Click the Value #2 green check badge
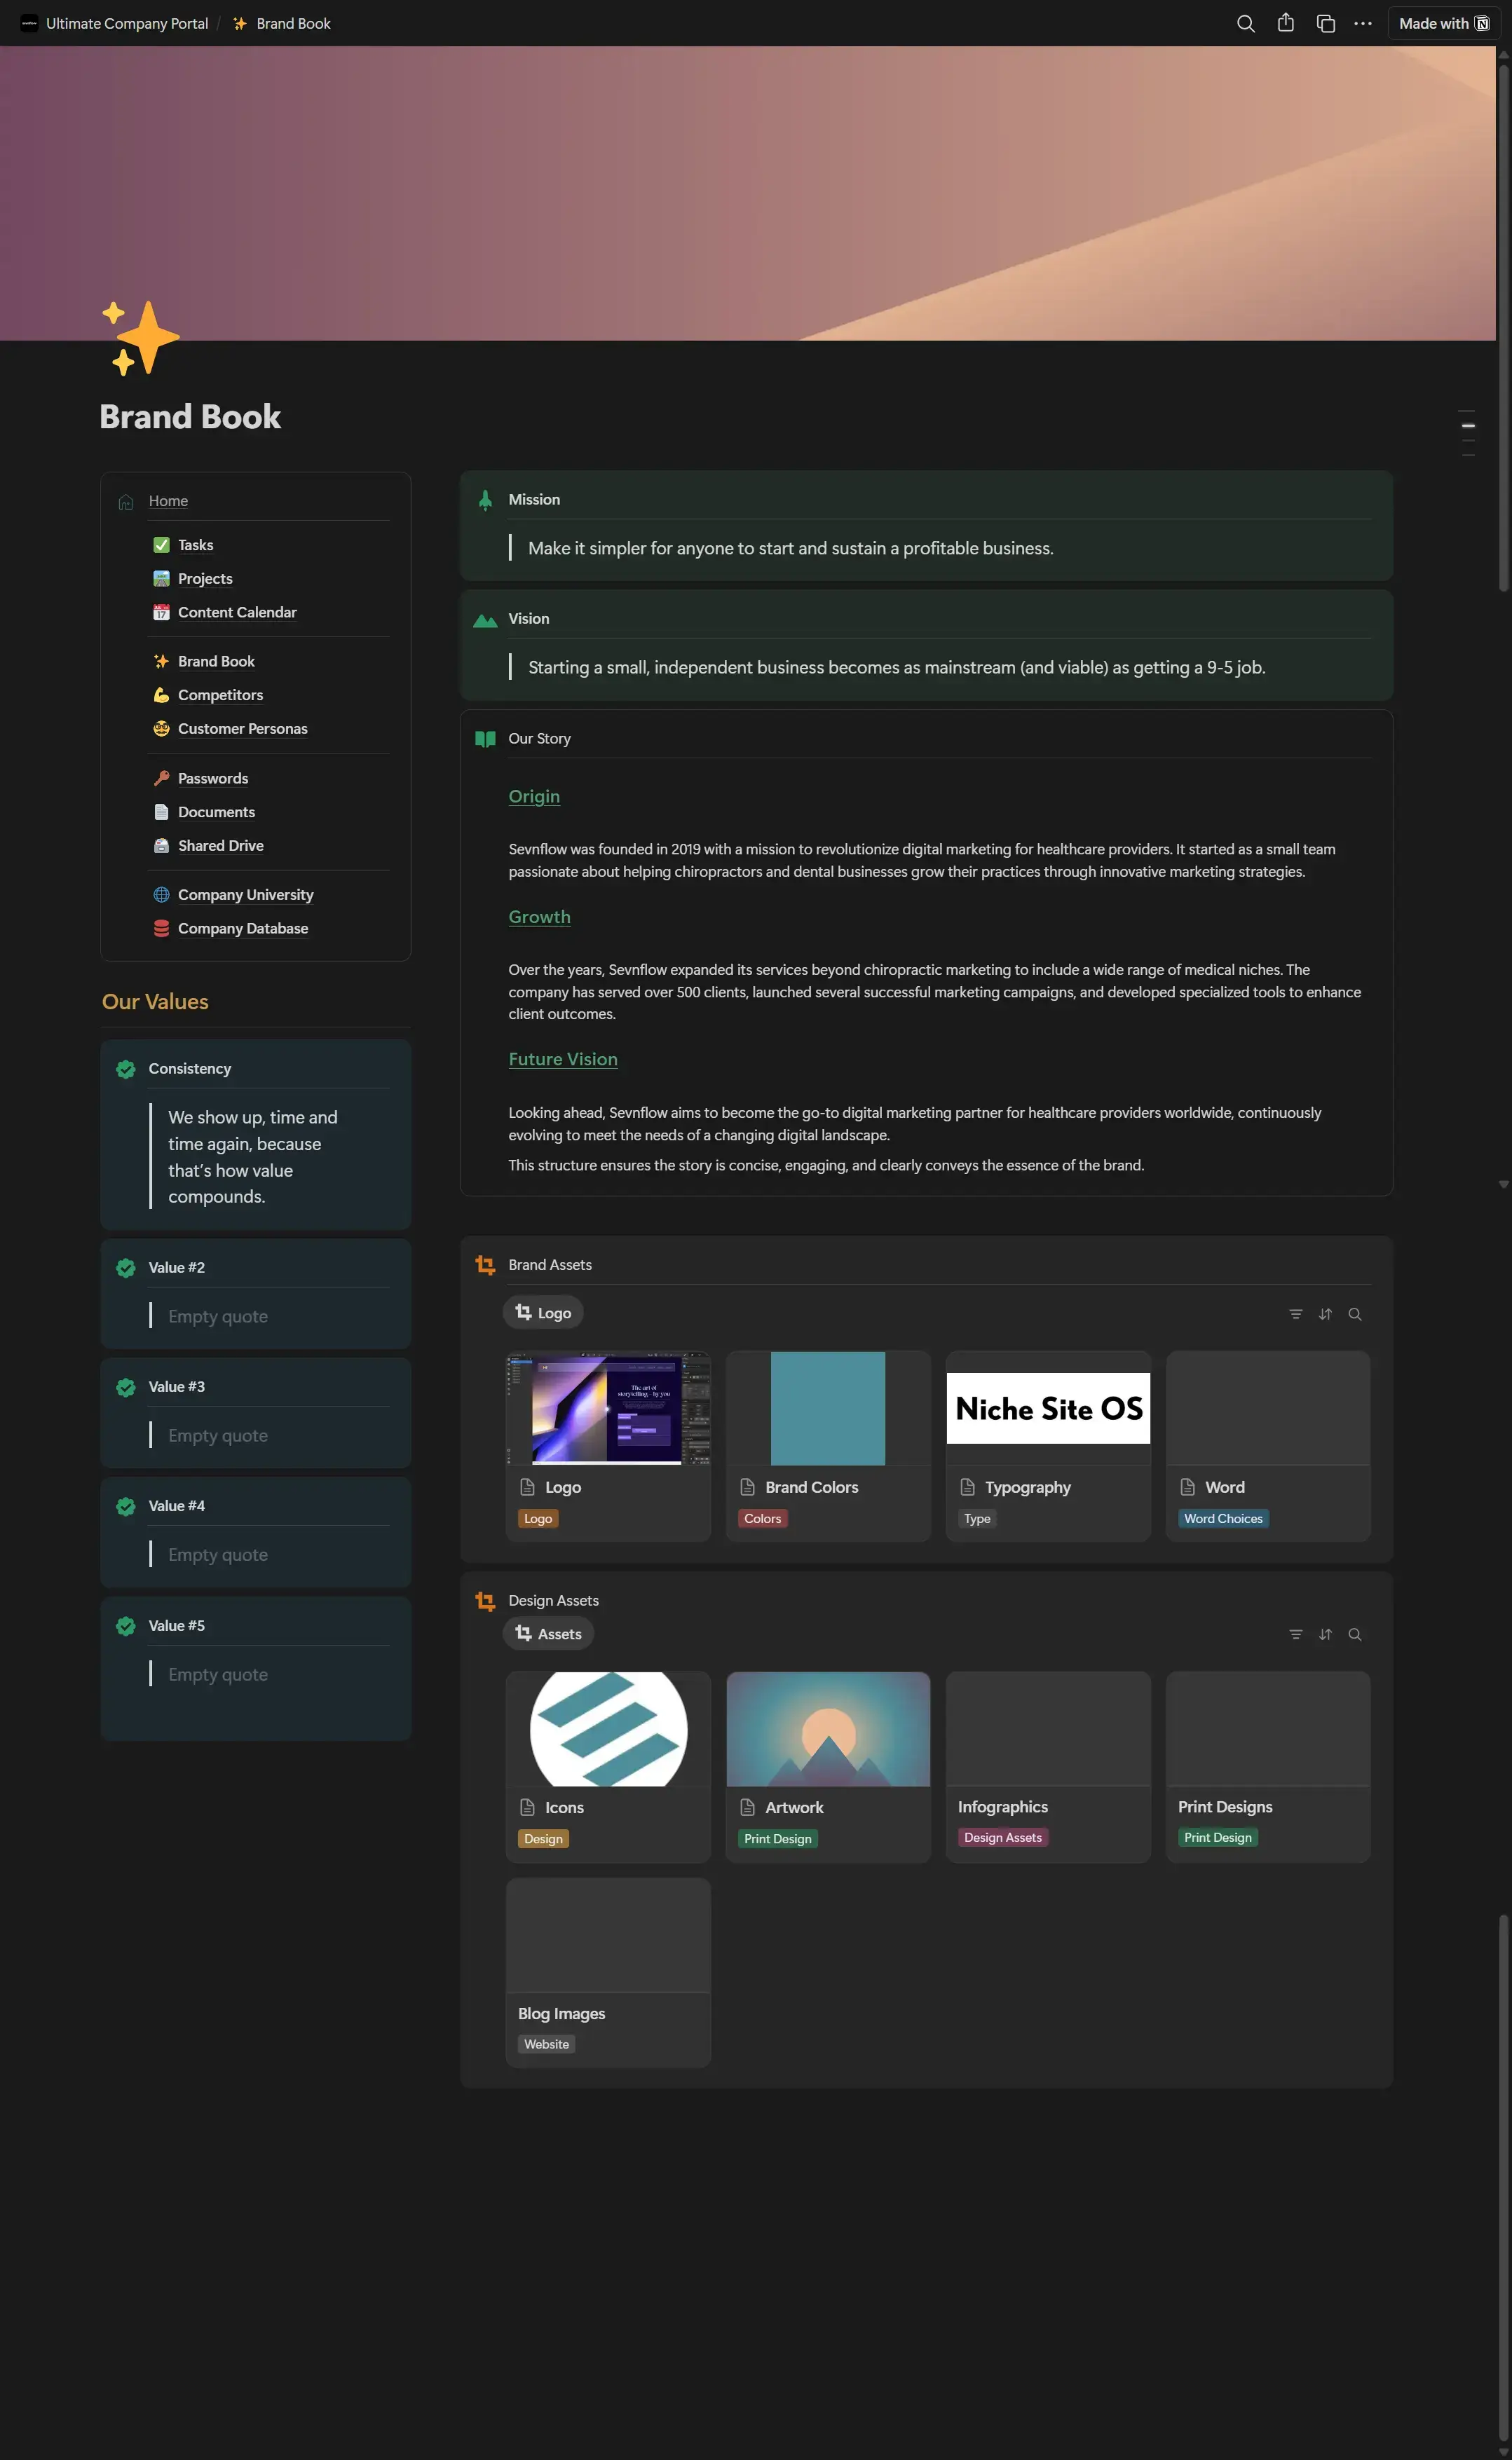1512x2460 pixels. pyautogui.click(x=126, y=1267)
